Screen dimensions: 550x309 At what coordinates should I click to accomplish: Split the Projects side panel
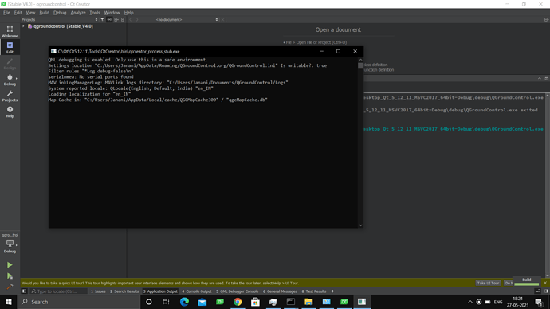coord(116,20)
